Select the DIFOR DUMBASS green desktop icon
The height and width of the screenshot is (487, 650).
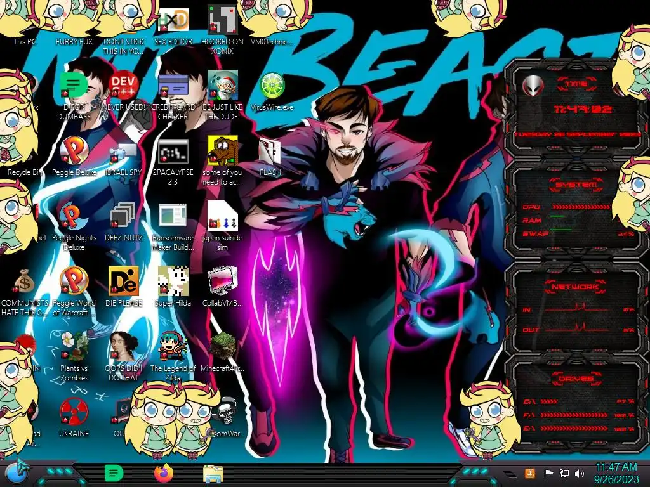pos(74,86)
